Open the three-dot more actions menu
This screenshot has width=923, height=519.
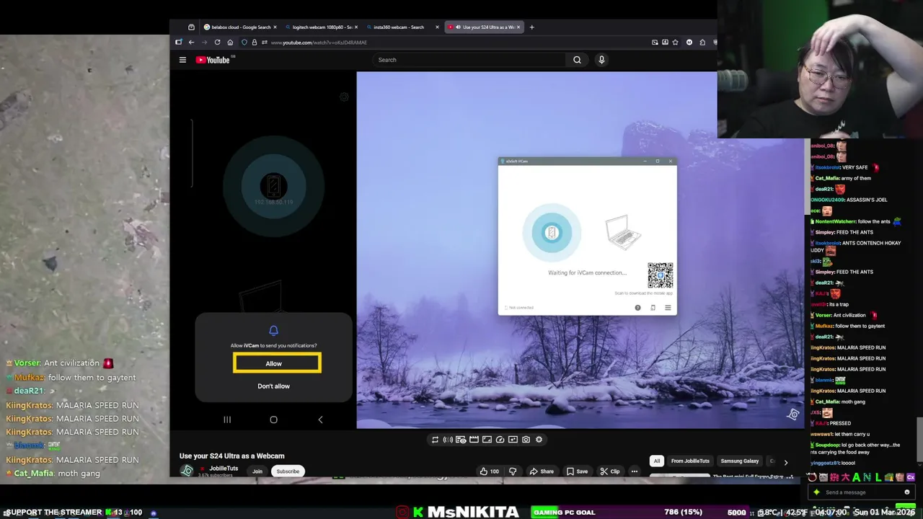click(635, 471)
